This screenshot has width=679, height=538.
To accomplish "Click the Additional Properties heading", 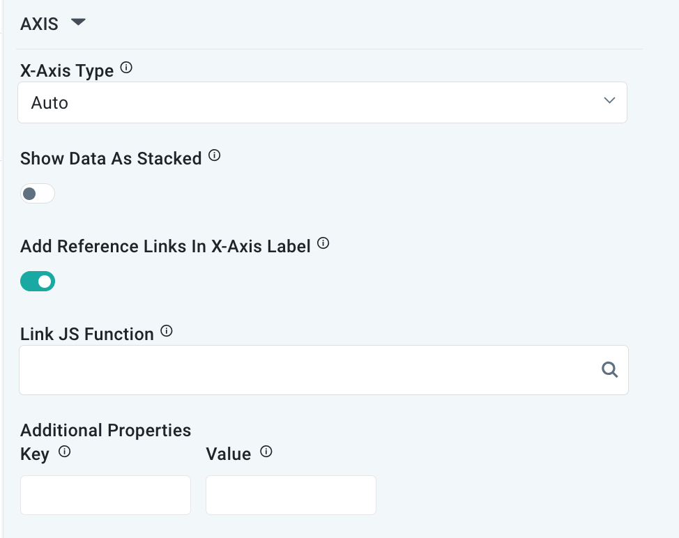I will pyautogui.click(x=105, y=430).
